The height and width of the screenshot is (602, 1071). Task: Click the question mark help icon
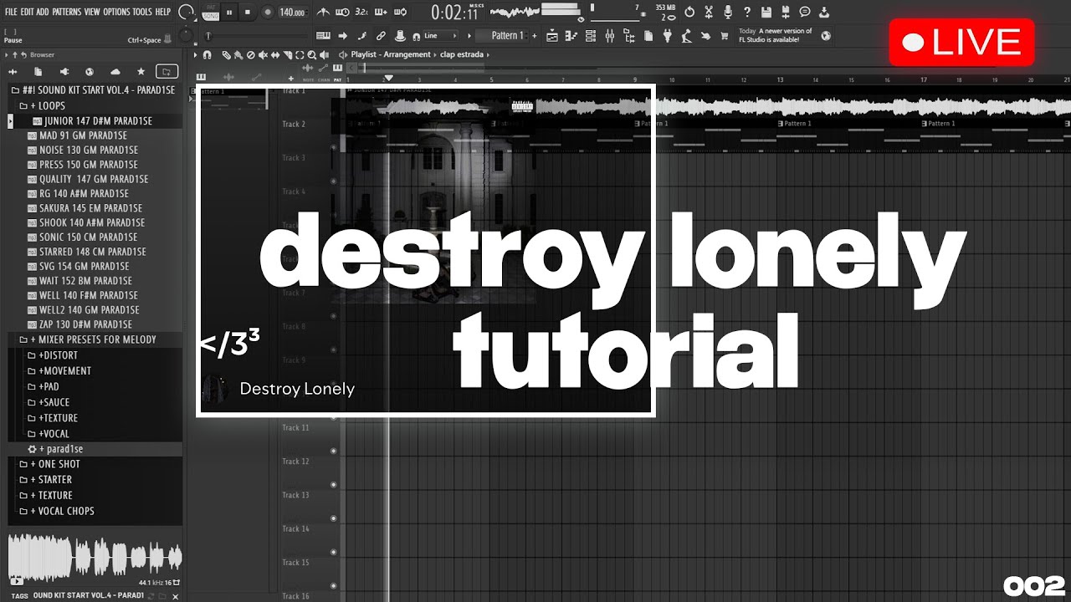click(746, 12)
